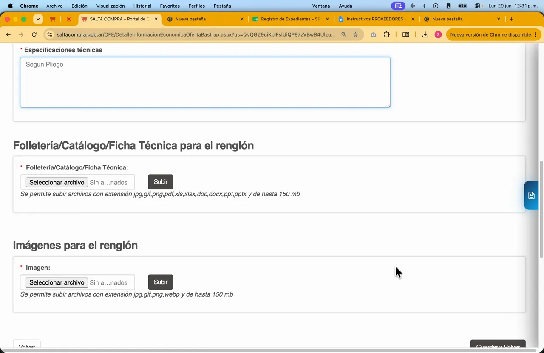Switch to the pinned shopping cart tab
This screenshot has width=544, height=353.
tap(53, 19)
